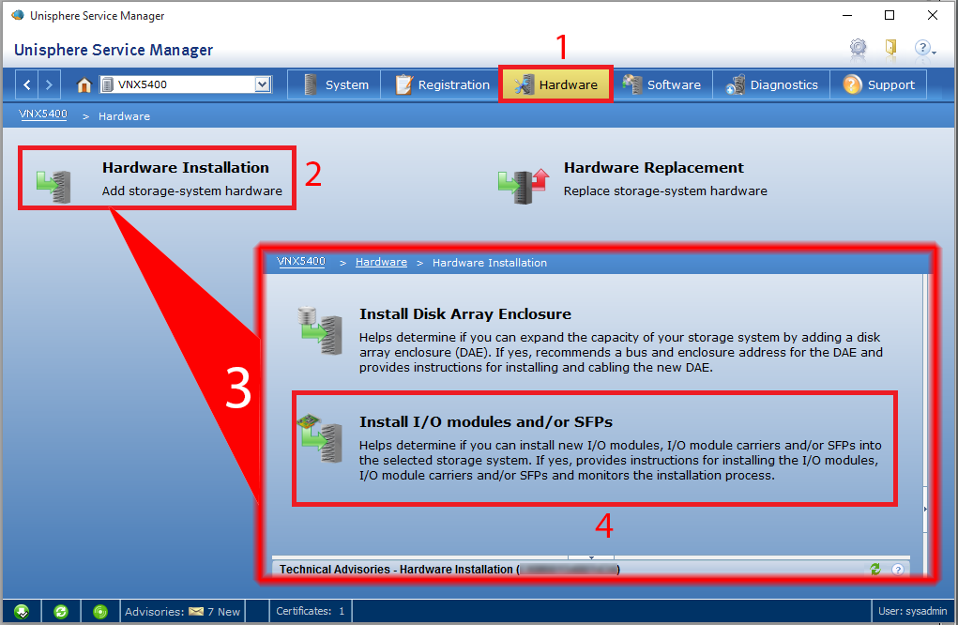958x625 pixels.
Task: Click the exit door icon
Action: (x=890, y=47)
